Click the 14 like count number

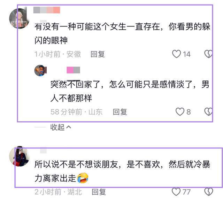click(187, 54)
